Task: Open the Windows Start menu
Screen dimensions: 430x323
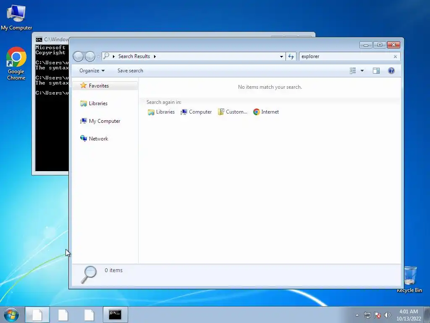Action: [x=11, y=315]
